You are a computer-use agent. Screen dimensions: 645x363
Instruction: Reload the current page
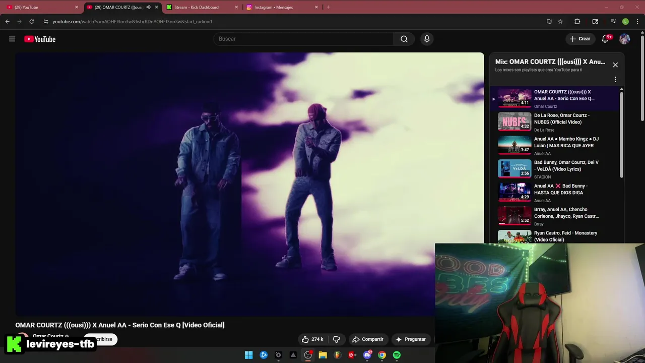(31, 21)
